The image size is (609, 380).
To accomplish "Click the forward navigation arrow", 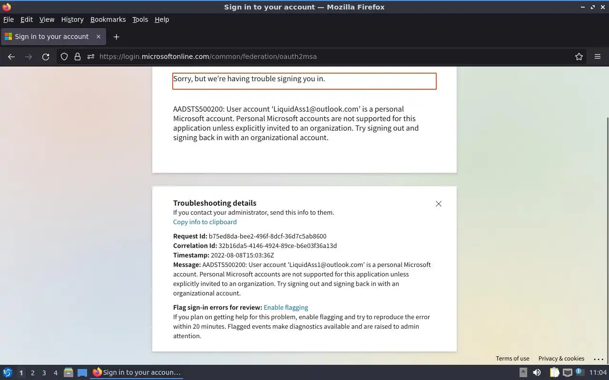I will pos(29,57).
